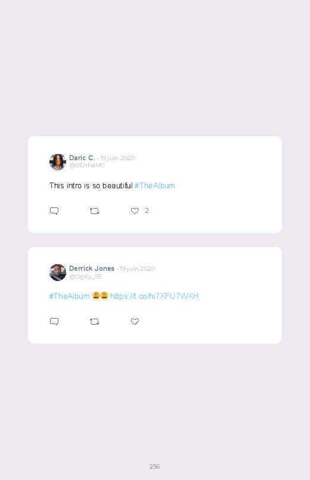Reply to Daric C.'s tweet
This screenshot has width=310, height=480.
[x=54, y=211]
